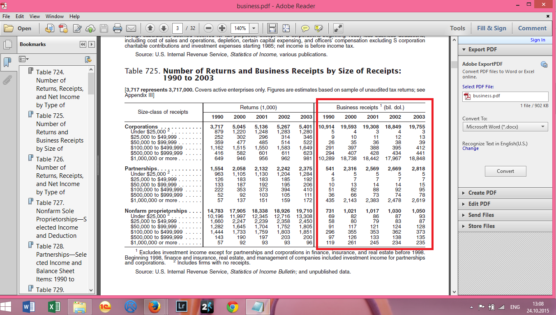Toggle the page thumbnails panel icon
The width and height of the screenshot is (556, 315).
point(7,44)
